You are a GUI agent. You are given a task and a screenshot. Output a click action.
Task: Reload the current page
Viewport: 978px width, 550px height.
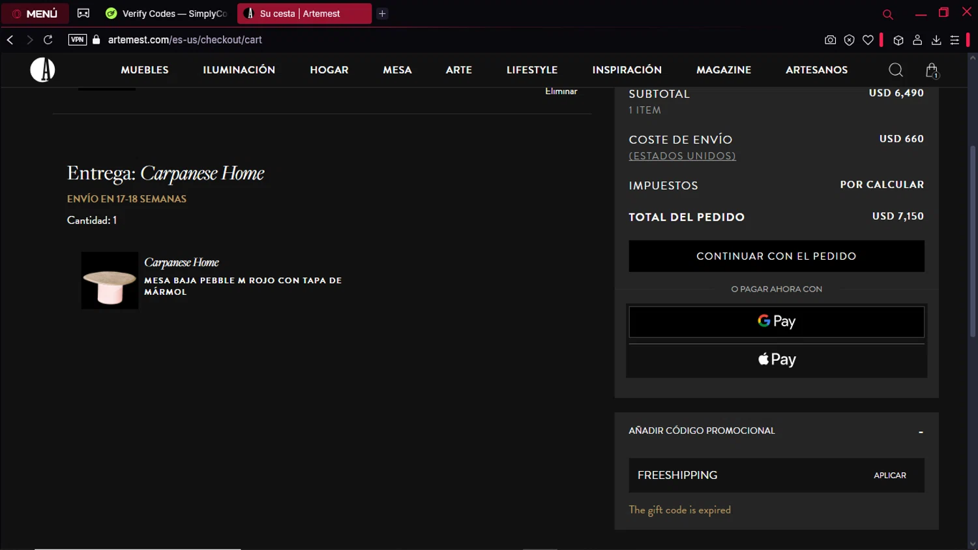click(48, 40)
